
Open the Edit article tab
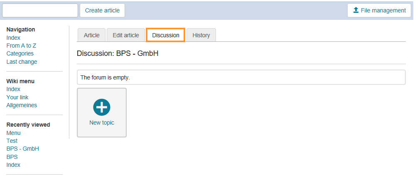(x=126, y=35)
